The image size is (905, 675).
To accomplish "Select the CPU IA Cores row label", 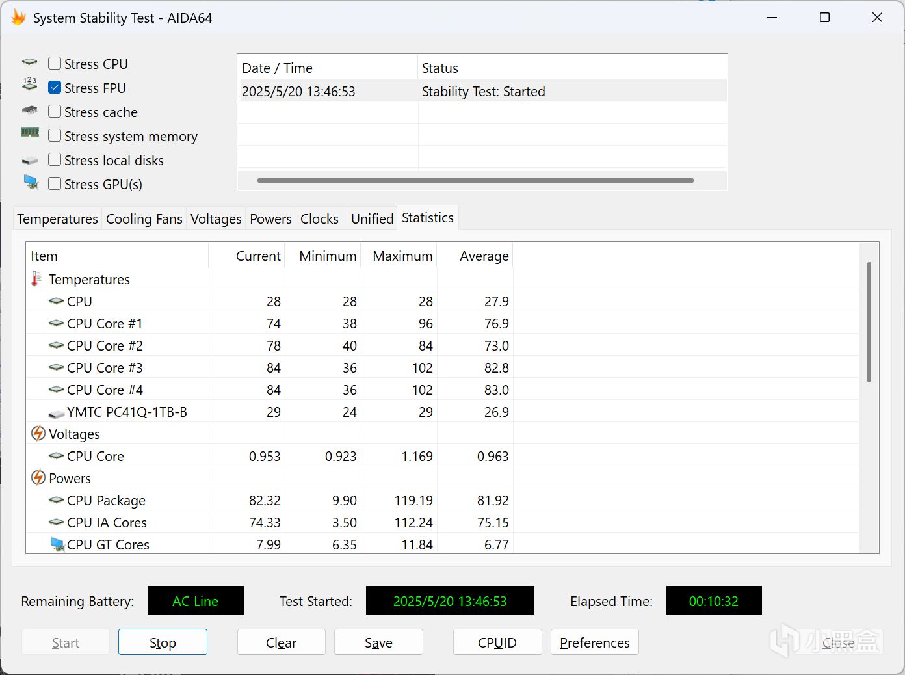I will click(107, 522).
